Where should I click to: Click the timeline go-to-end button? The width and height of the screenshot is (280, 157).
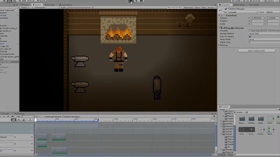pyautogui.click(x=13, y=116)
